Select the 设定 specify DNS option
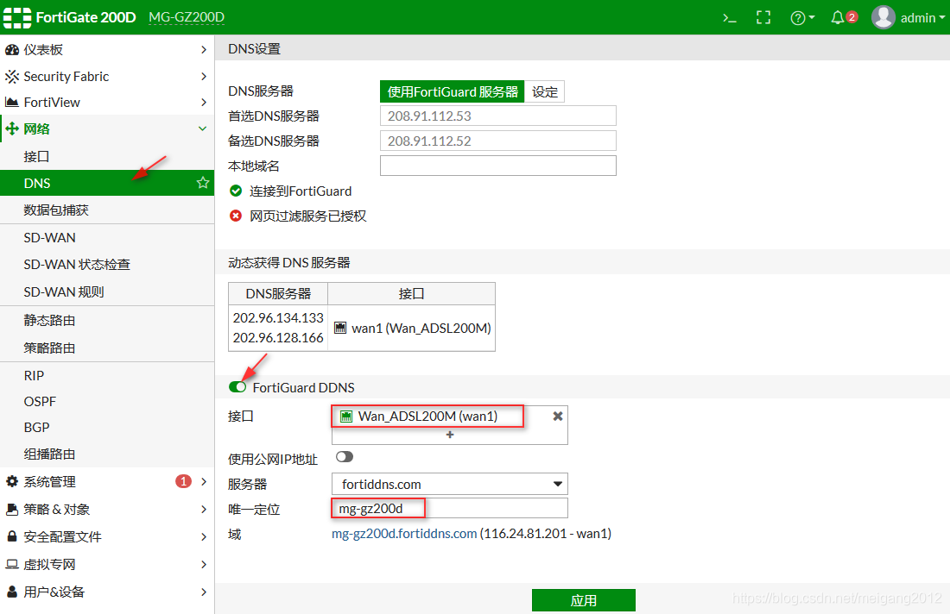This screenshot has width=950, height=614. coord(544,91)
